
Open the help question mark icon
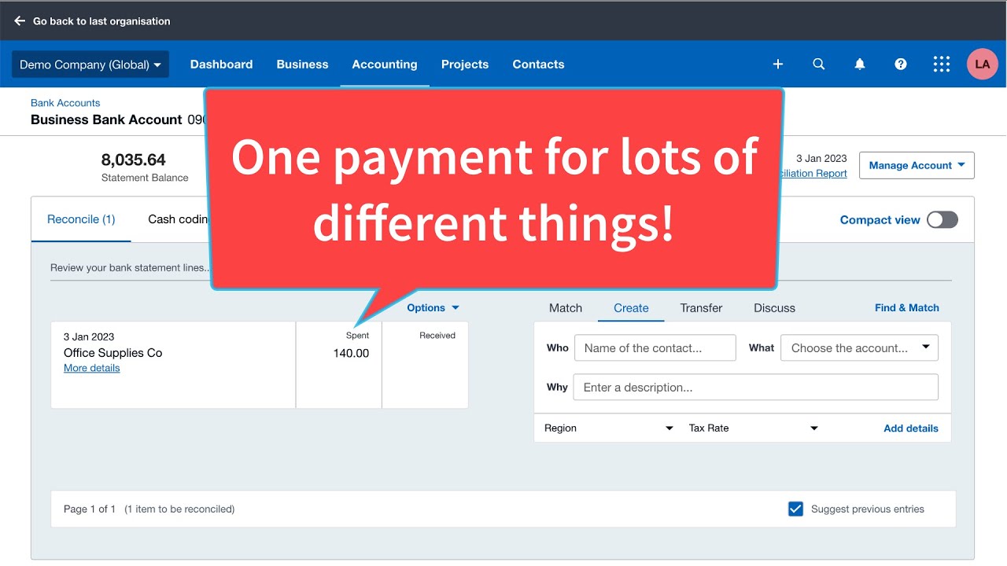click(x=901, y=64)
